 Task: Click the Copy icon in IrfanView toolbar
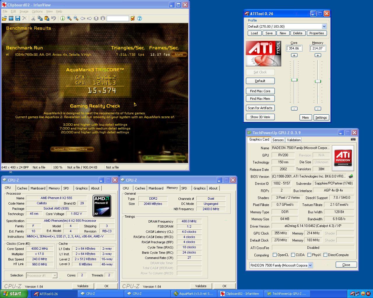coord(40,18)
